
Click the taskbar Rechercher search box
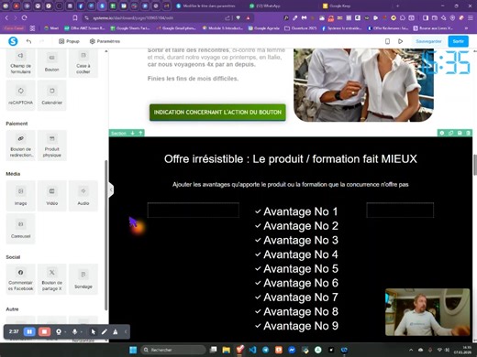click(173, 350)
